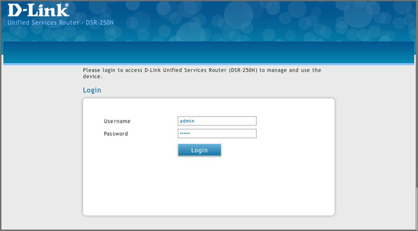Click the light blue stripe below navigation bar
418x231 pixels.
click(209, 64)
